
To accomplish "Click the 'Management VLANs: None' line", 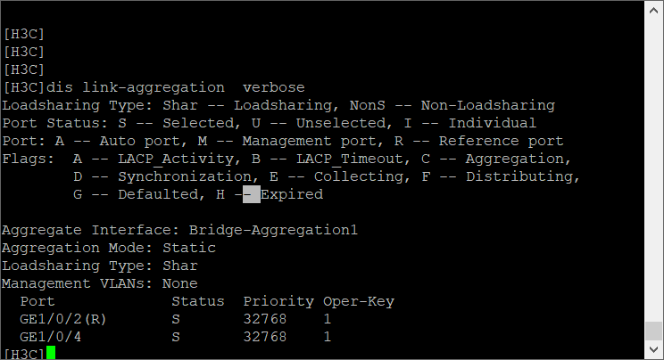I will coord(99,283).
